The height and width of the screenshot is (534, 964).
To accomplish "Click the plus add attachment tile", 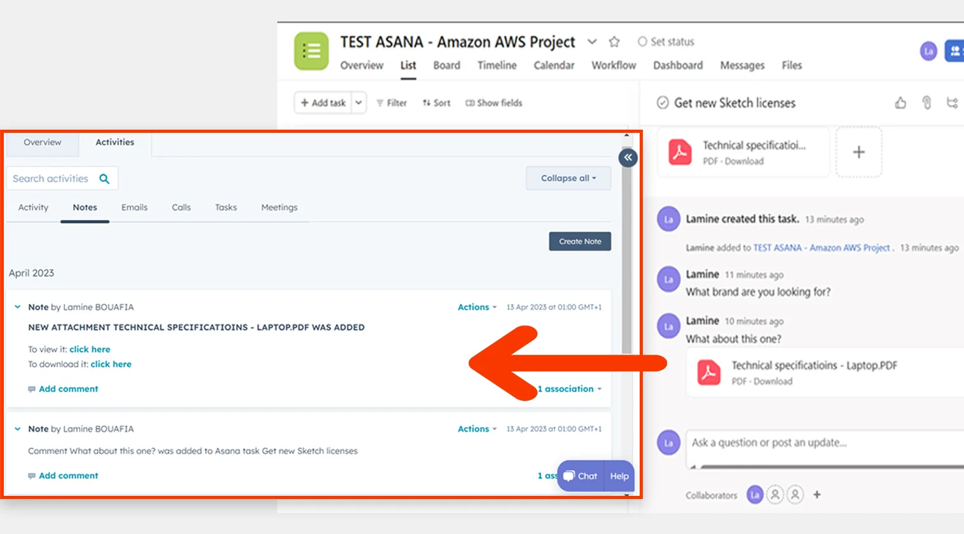I will click(x=858, y=152).
